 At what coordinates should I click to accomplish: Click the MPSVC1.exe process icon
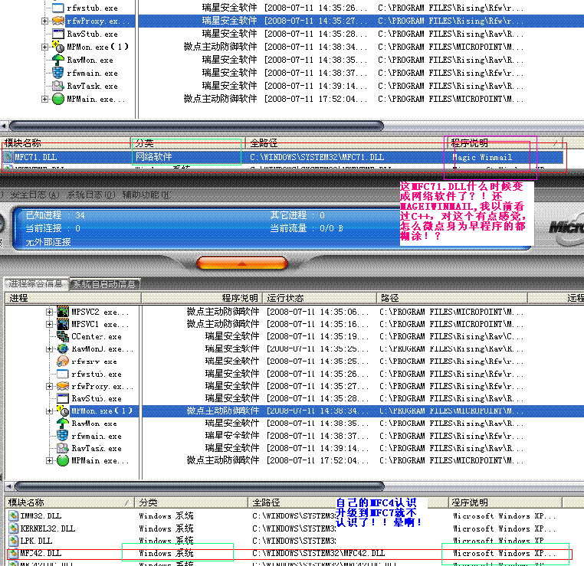63,324
